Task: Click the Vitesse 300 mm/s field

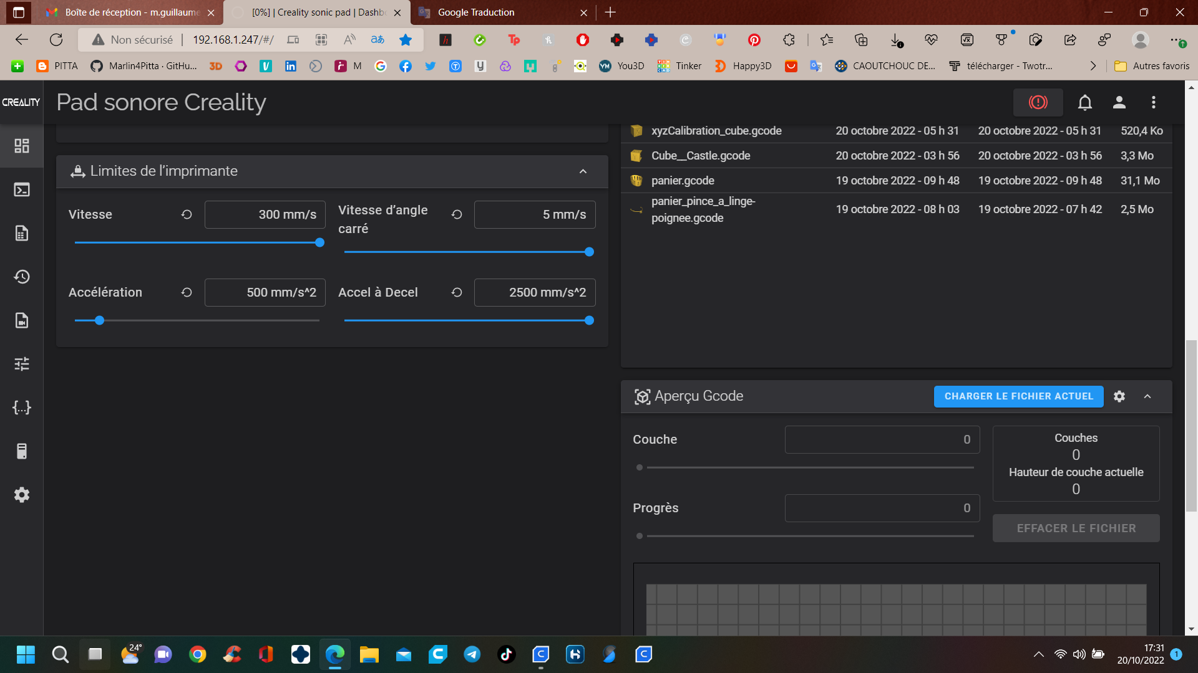Action: pos(265,214)
